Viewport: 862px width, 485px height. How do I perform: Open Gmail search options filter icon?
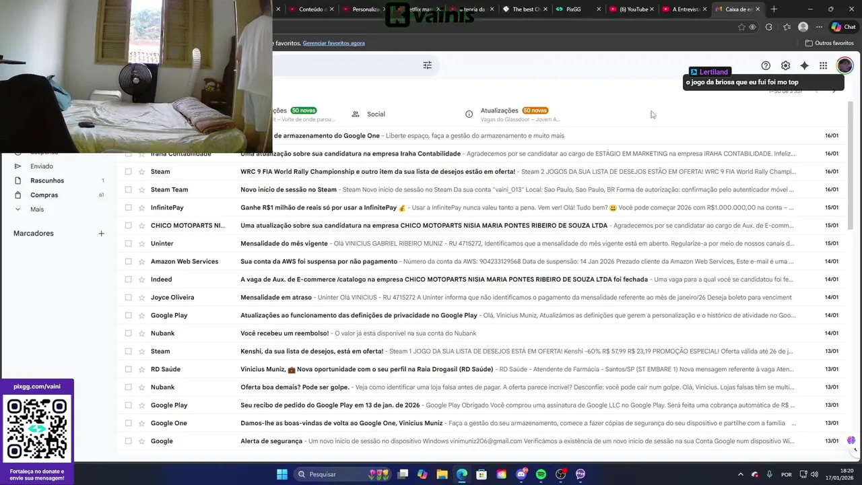pyautogui.click(x=427, y=65)
